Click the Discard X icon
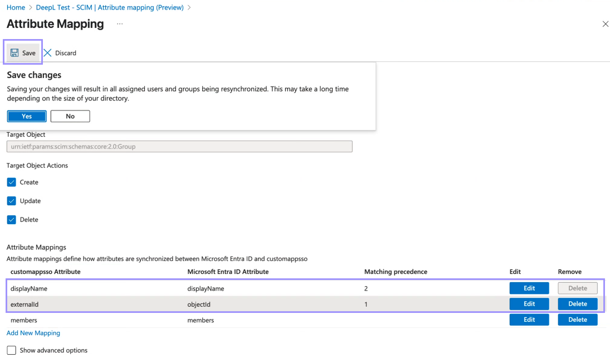This screenshot has width=610, height=362. [x=47, y=52]
